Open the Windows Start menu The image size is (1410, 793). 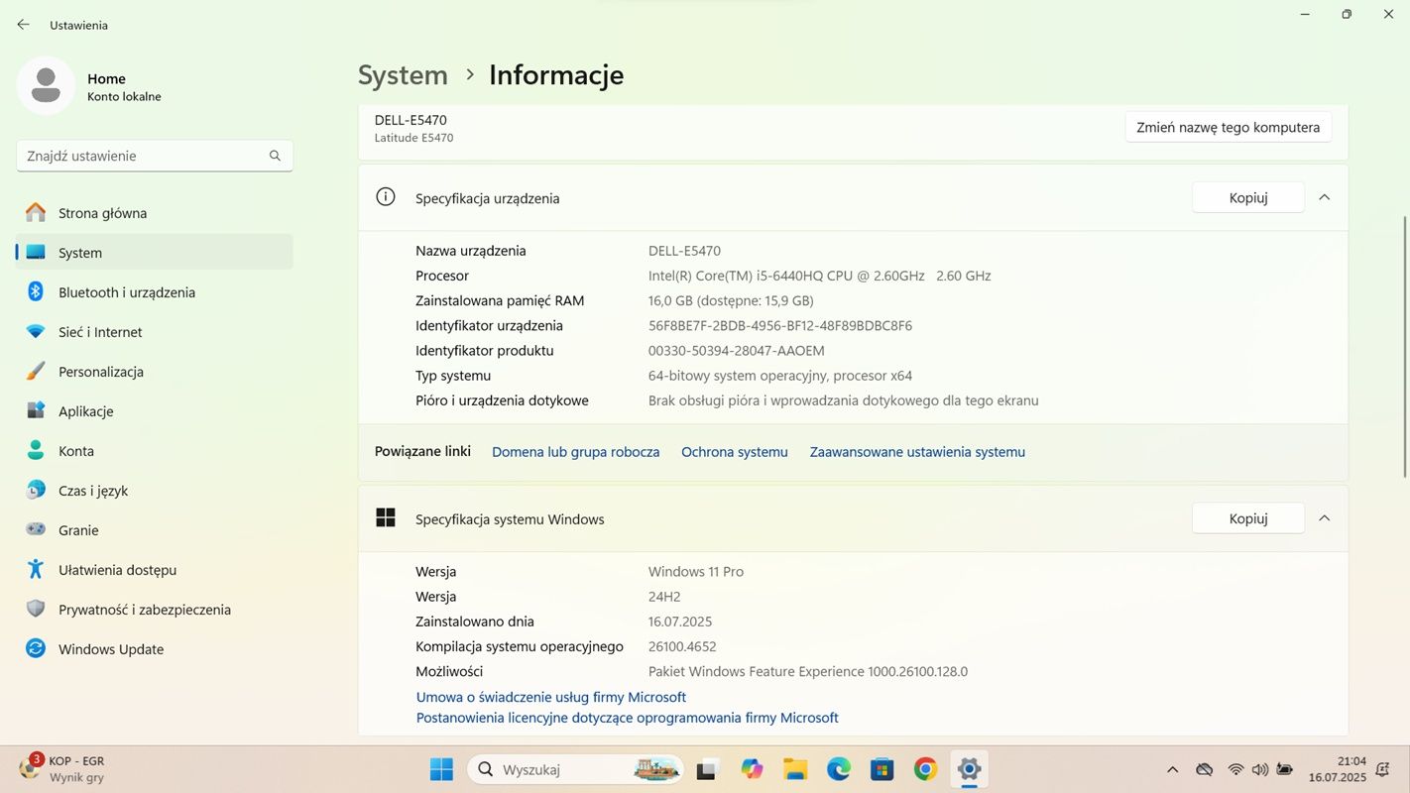click(441, 769)
